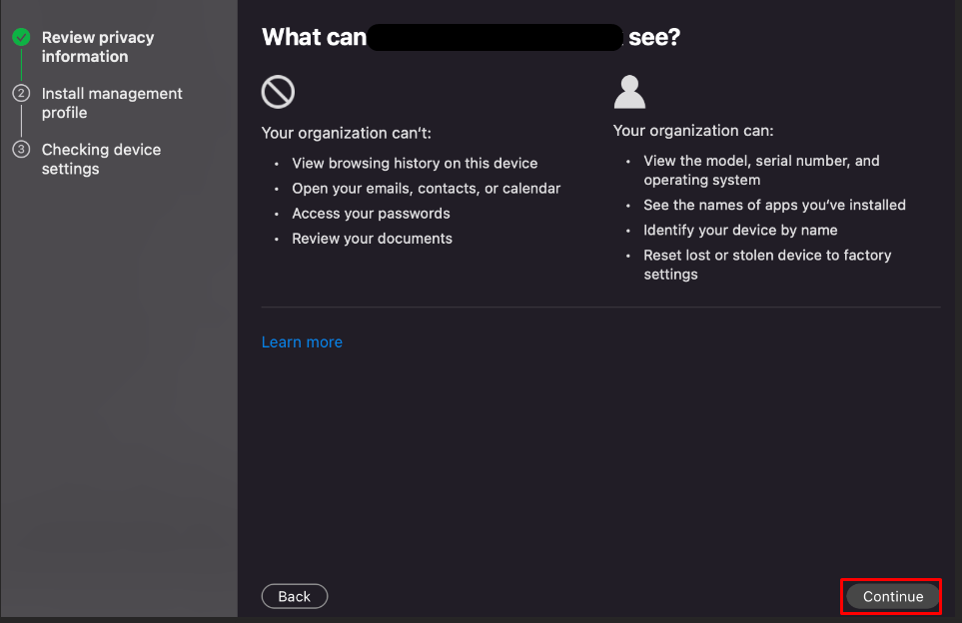This screenshot has width=962, height=623.
Task: Click 'Your organization can:' heading
Action: click(693, 131)
